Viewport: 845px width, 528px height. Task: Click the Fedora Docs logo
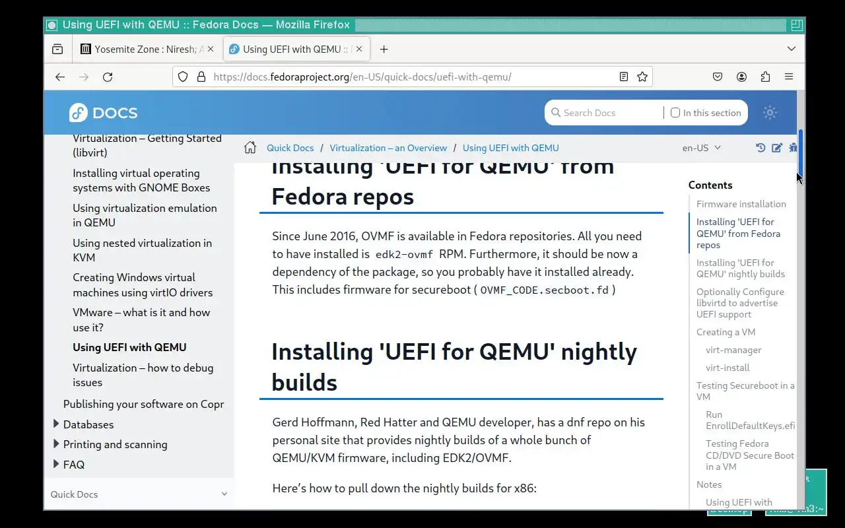coord(104,113)
